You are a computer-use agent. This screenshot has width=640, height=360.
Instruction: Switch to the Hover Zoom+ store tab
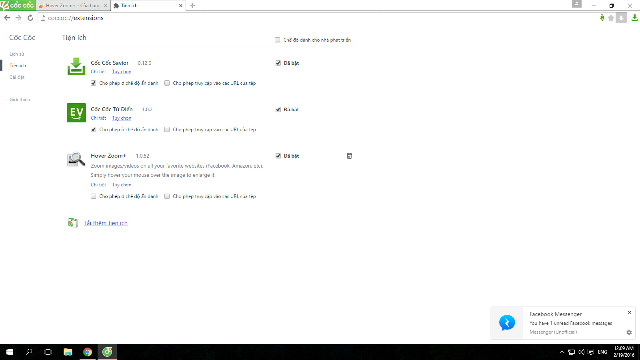tap(73, 6)
